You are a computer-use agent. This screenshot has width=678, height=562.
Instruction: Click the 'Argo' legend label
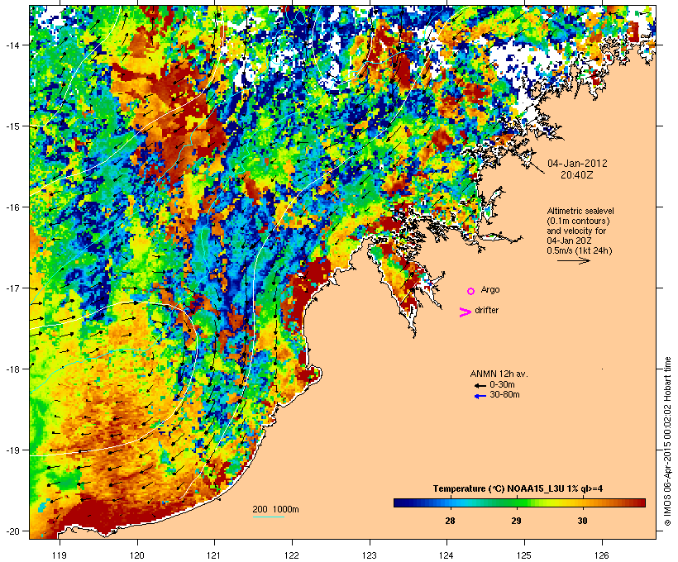tap(490, 289)
